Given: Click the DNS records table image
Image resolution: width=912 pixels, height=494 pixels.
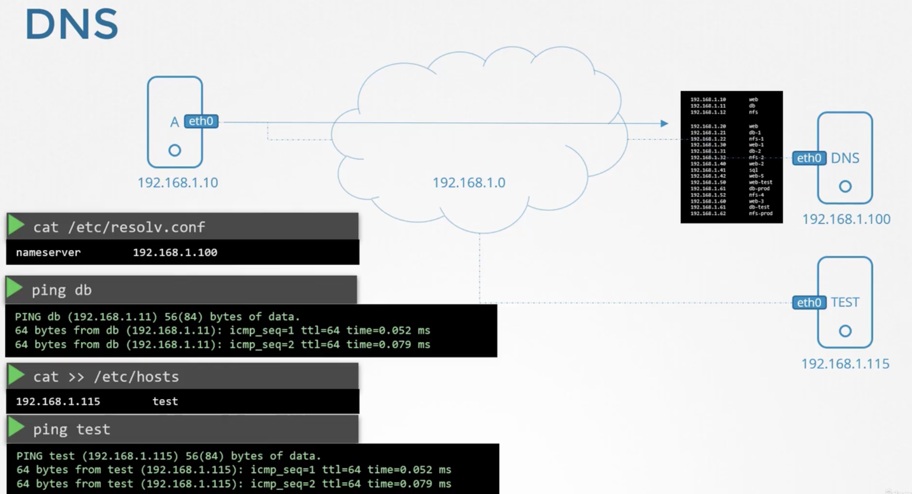Looking at the screenshot, I should (731, 157).
